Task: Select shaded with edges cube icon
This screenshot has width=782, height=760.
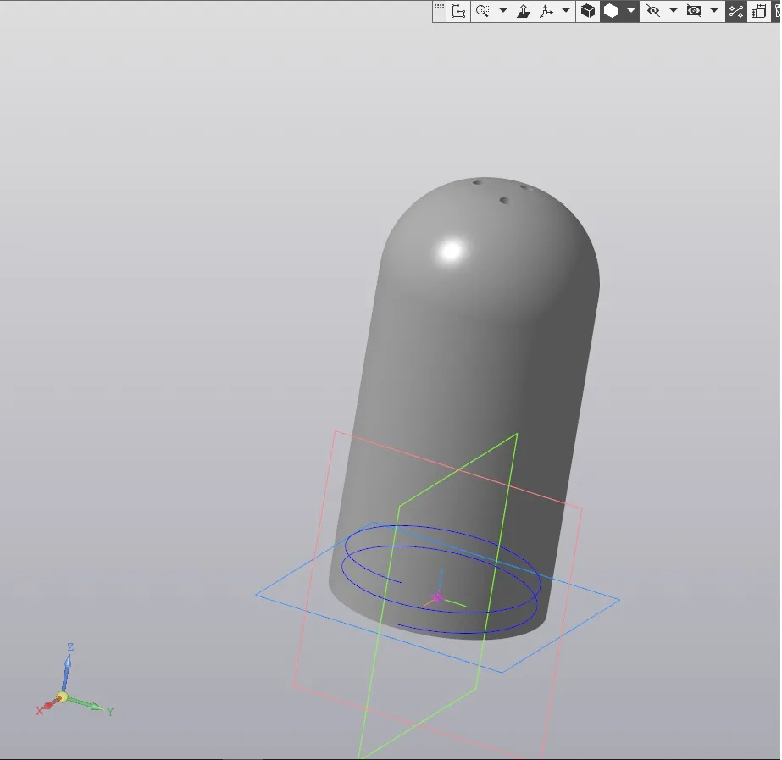Action: click(588, 11)
